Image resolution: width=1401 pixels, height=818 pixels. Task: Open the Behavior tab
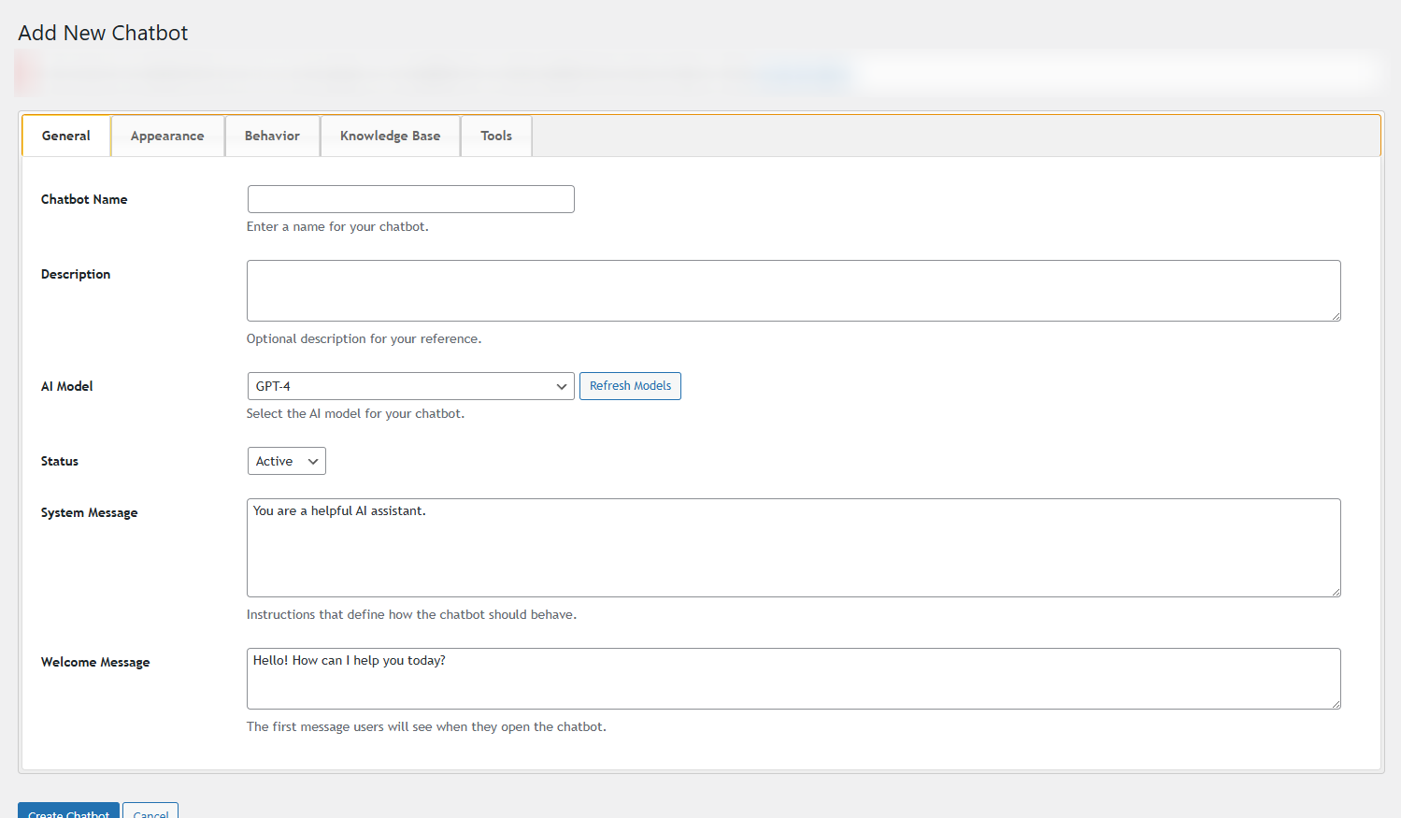[272, 136]
